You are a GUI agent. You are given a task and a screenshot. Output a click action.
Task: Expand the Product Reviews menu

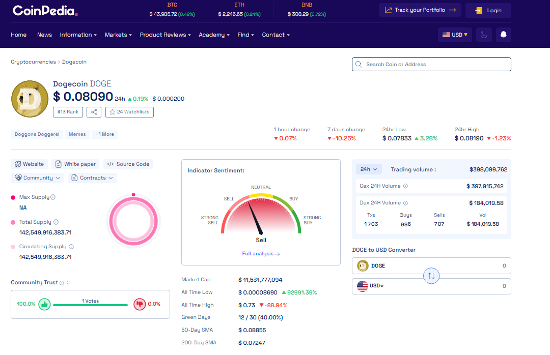point(165,35)
